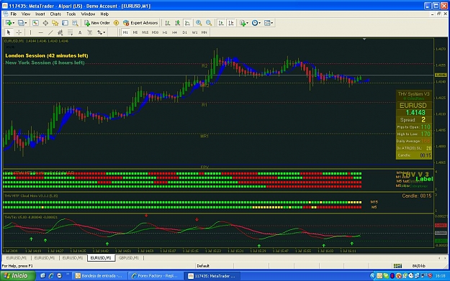
Task: Switch to the first EURUSD,M1 chart tab
Action: [x=17, y=258]
